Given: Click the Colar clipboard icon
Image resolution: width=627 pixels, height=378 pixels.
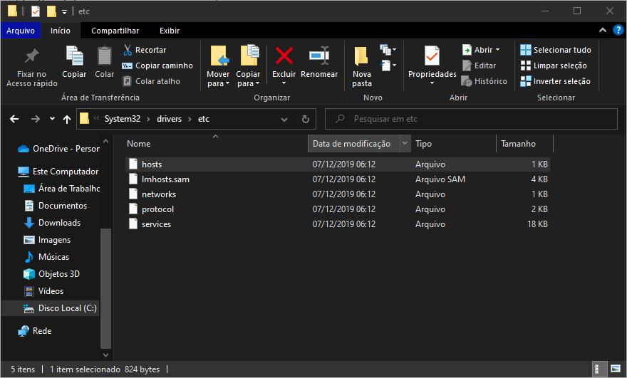Looking at the screenshot, I should click(104, 56).
